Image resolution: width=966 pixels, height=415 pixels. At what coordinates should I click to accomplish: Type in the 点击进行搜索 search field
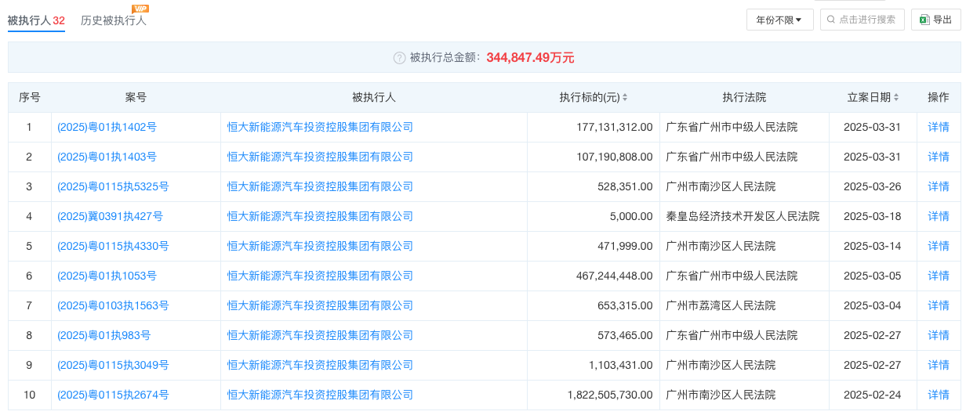[866, 20]
